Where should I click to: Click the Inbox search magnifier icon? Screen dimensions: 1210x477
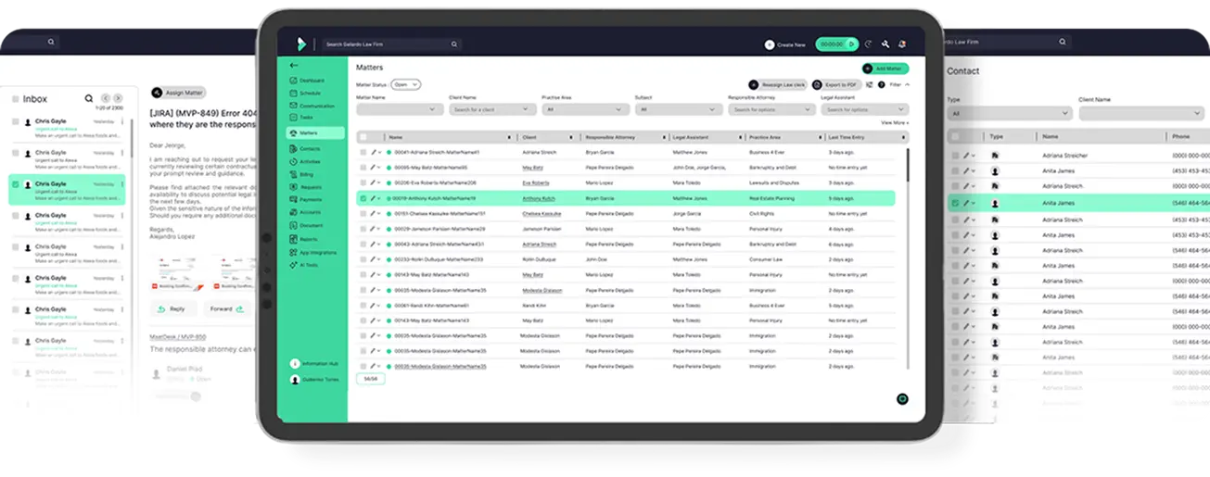[x=89, y=98]
